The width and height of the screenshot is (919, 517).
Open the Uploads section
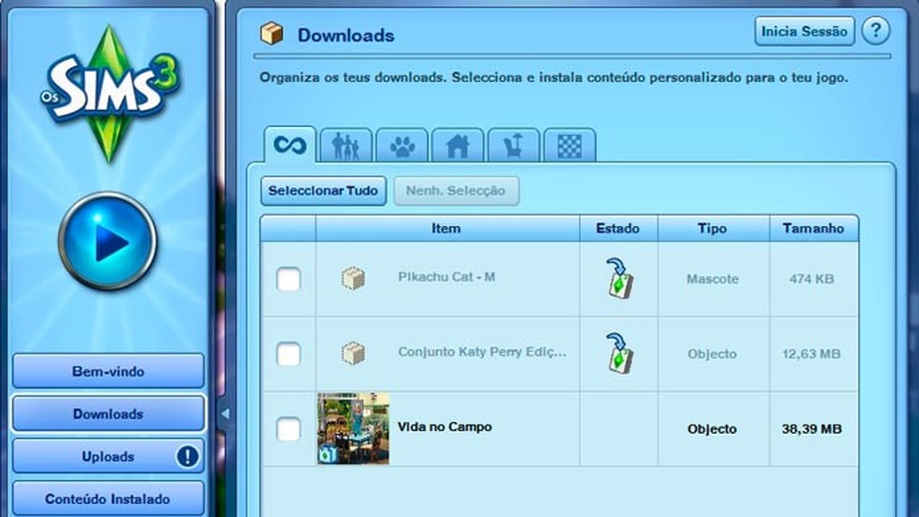(108, 456)
